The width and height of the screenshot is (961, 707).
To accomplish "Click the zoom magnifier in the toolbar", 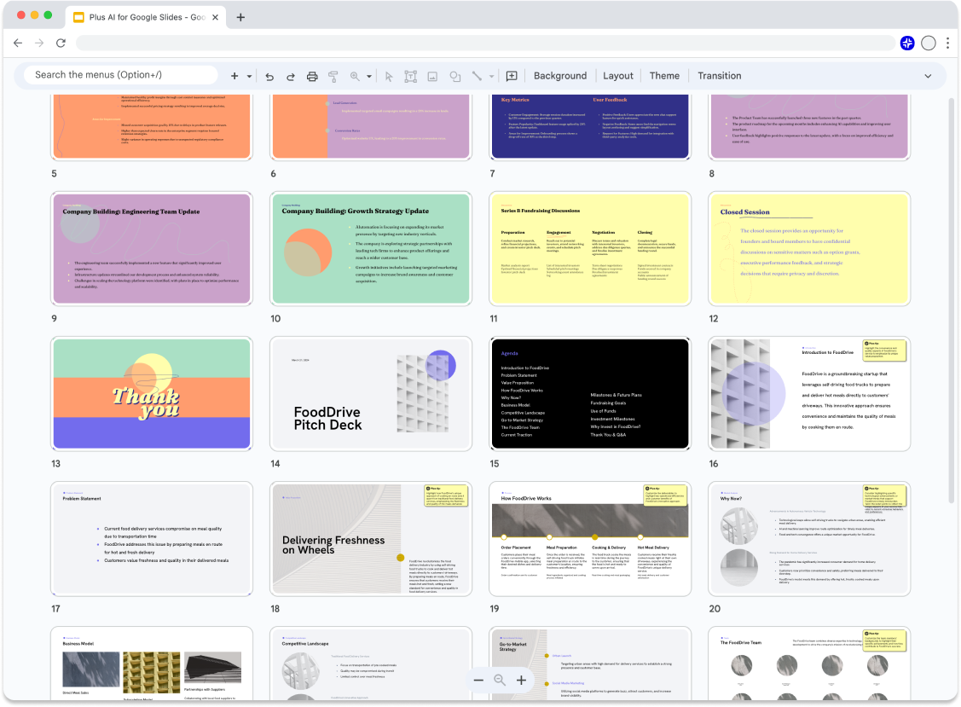I will tap(355, 76).
